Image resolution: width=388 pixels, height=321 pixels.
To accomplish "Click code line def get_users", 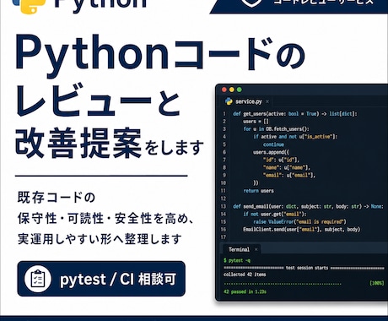I will tap(295, 114).
